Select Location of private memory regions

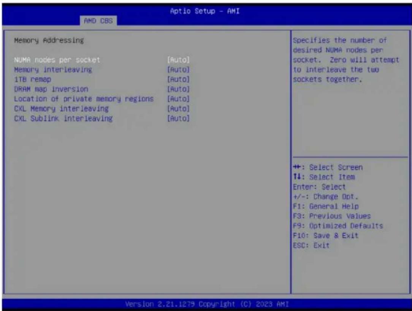(84, 99)
